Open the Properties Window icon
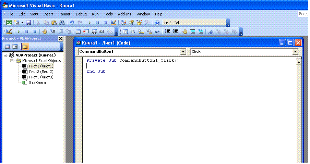 (x=131, y=23)
